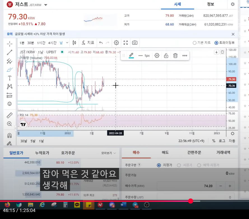Set date range to 5날

(33, 141)
